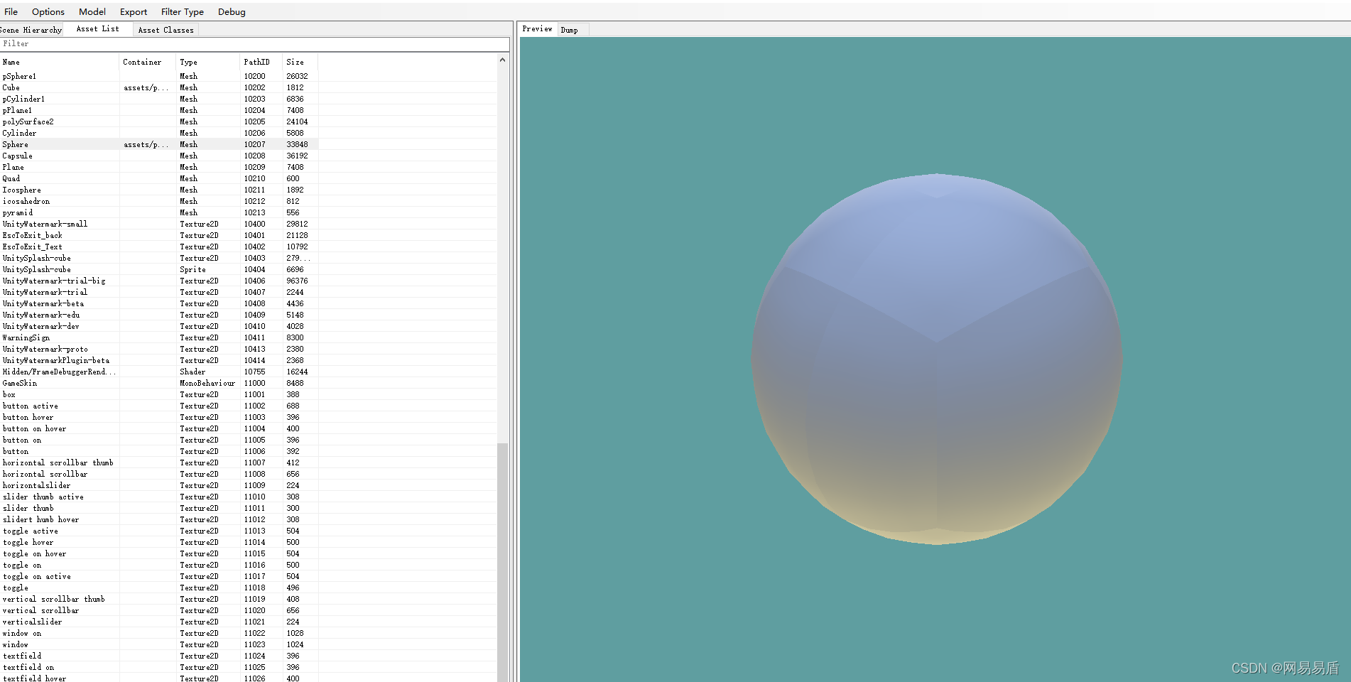Open the File menu
Viewport: 1351px width, 682px height.
[11, 11]
